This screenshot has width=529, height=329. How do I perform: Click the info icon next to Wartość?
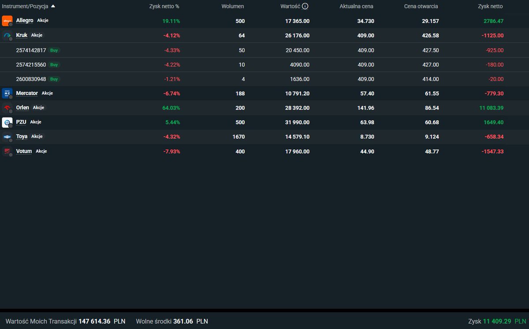coord(305,6)
